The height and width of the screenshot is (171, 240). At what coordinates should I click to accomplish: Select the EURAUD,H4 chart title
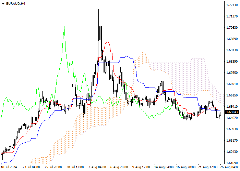point(16,4)
